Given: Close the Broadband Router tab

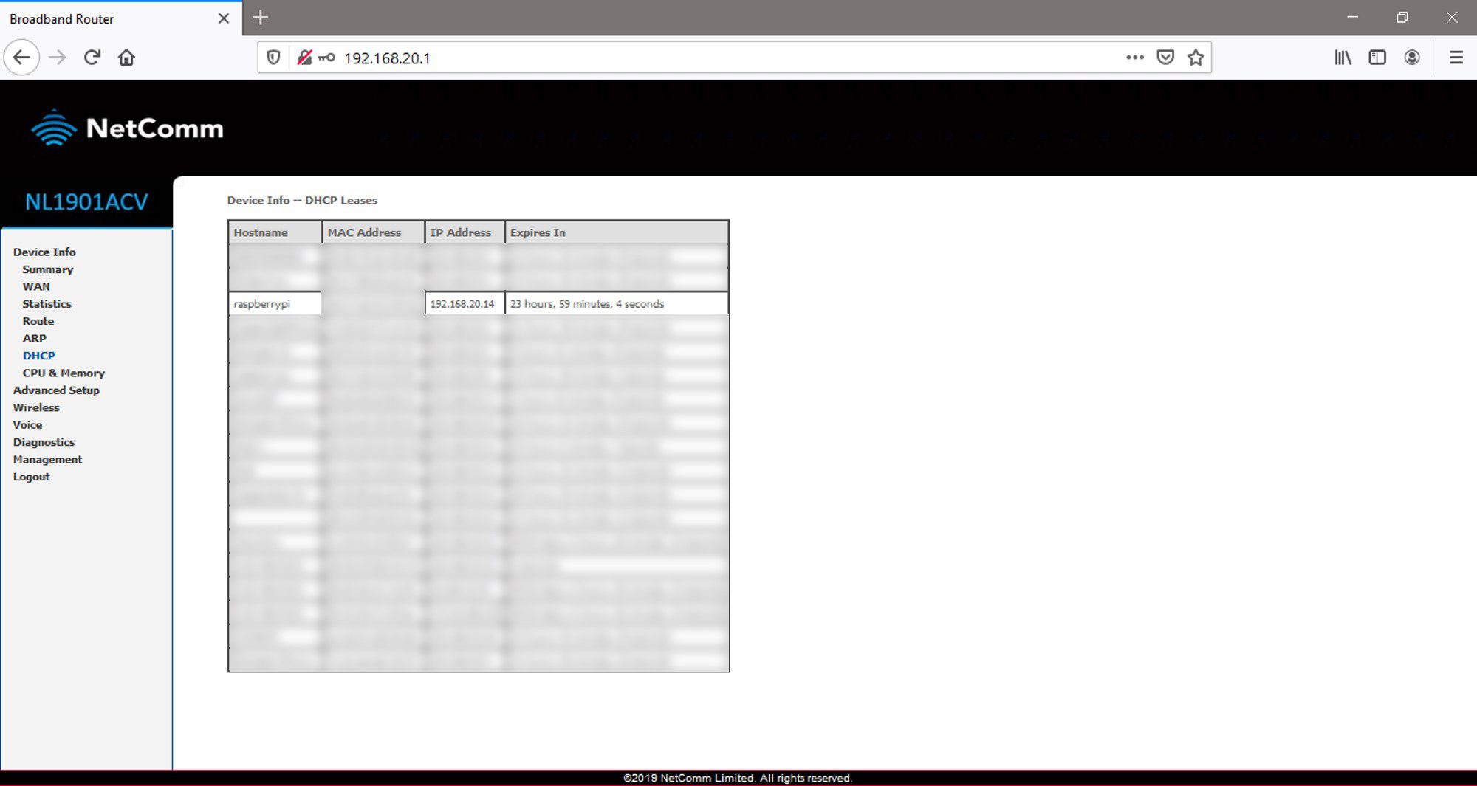Looking at the screenshot, I should 224,18.
